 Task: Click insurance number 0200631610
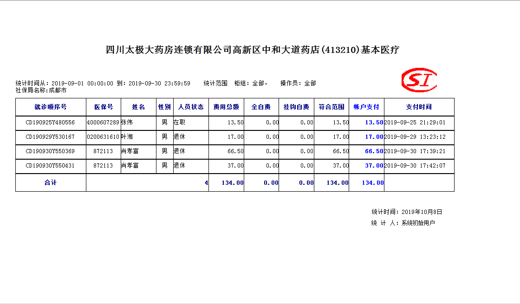103,137
